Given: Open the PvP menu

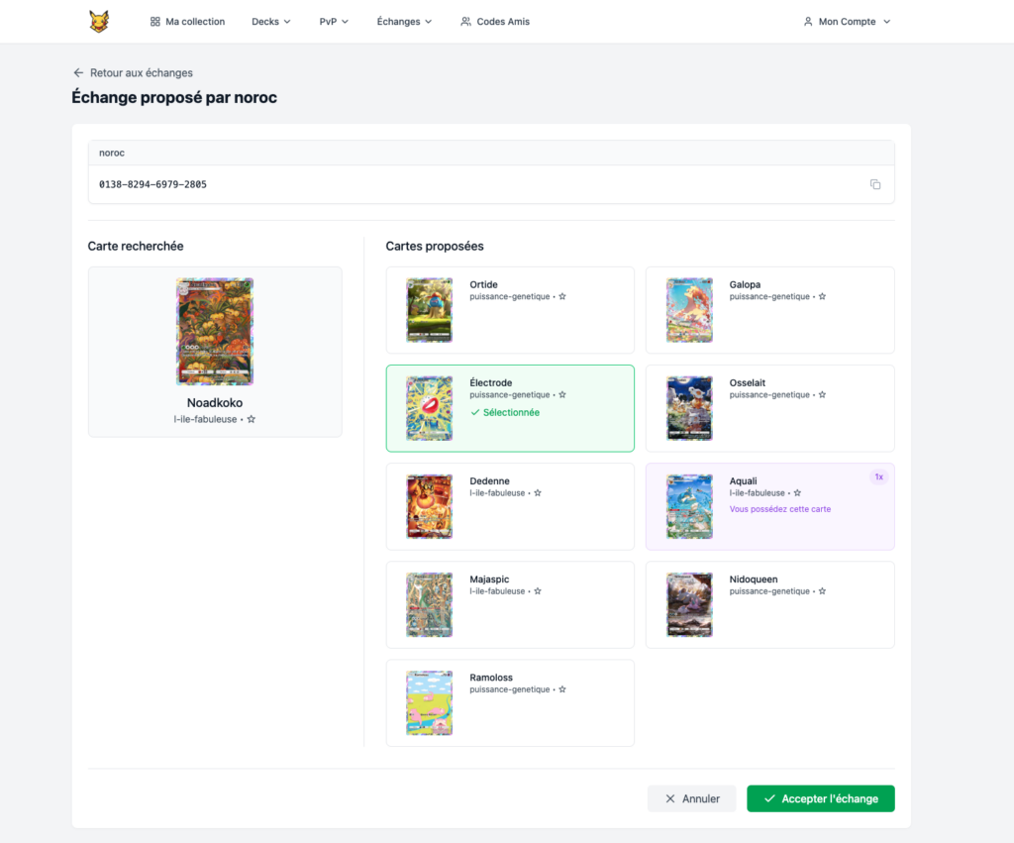Looking at the screenshot, I should tap(334, 22).
